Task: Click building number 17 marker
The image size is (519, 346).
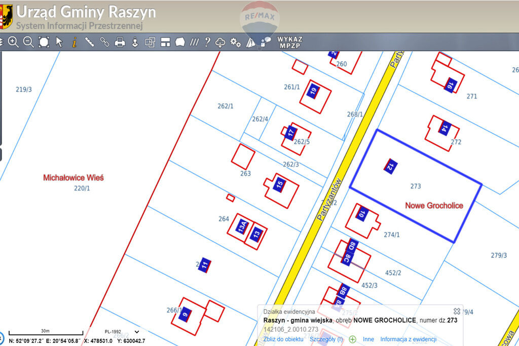Action: tap(291, 133)
